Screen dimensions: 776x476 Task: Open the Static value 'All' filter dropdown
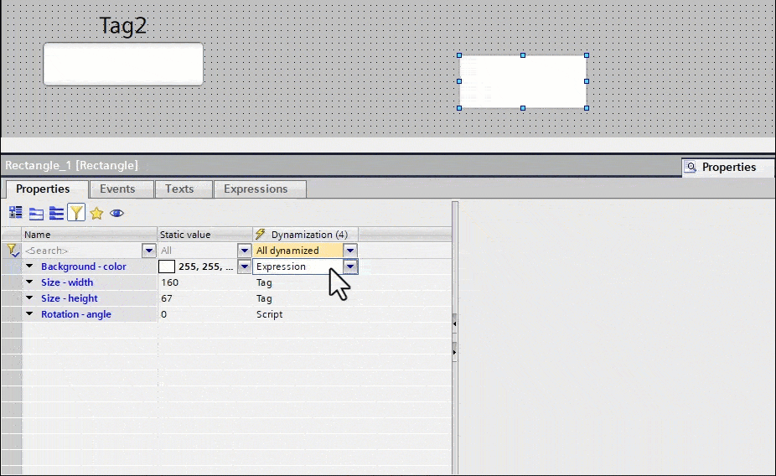coord(245,251)
